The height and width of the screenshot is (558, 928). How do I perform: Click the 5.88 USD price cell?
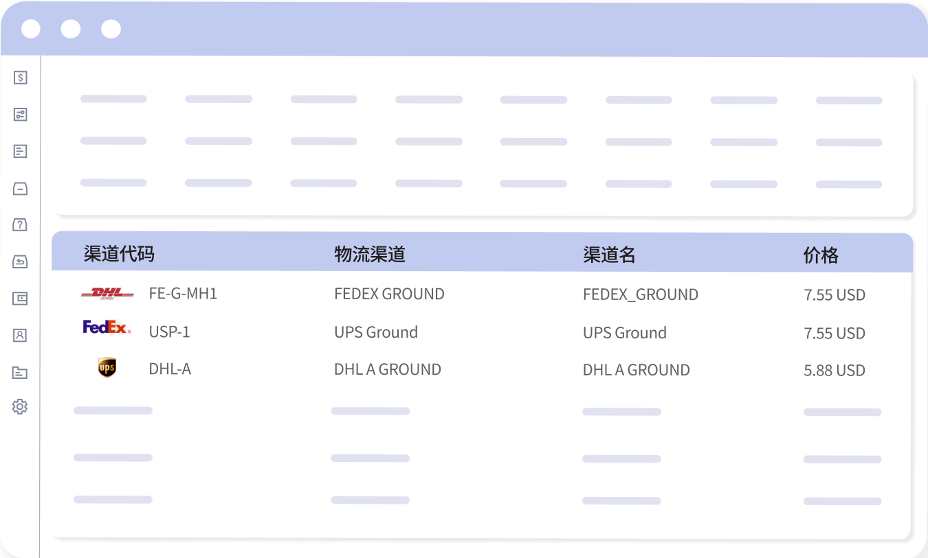[x=835, y=371]
